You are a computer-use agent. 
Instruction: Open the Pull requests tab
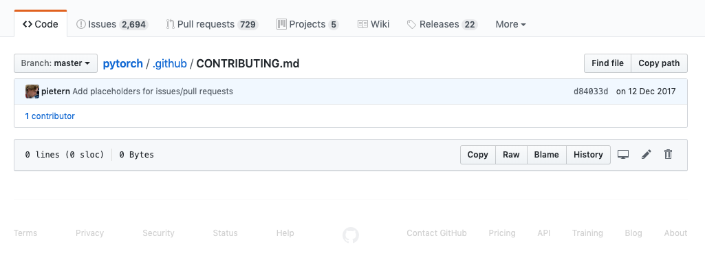tap(212, 24)
